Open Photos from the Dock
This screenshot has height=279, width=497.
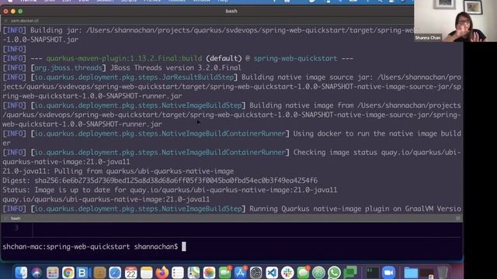click(x=209, y=272)
